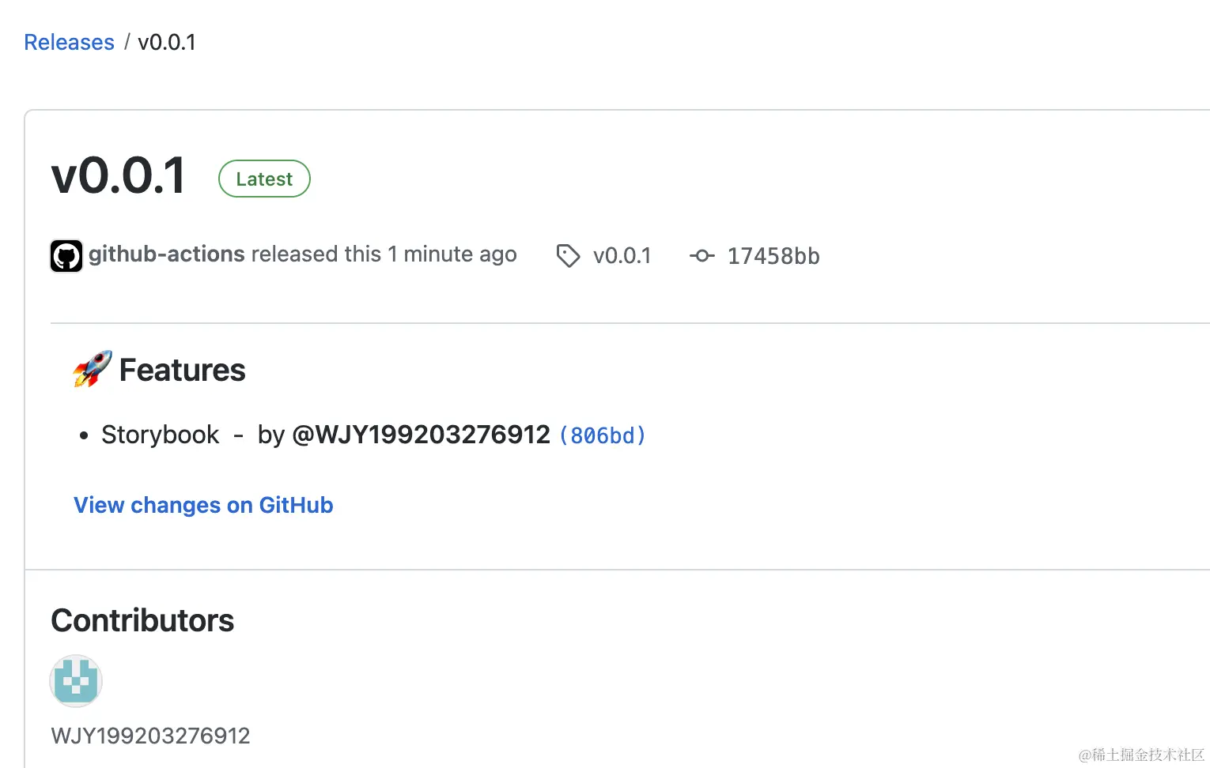Image resolution: width=1210 pixels, height=768 pixels.
Task: Open the github-actions author profile link
Action: 167,254
